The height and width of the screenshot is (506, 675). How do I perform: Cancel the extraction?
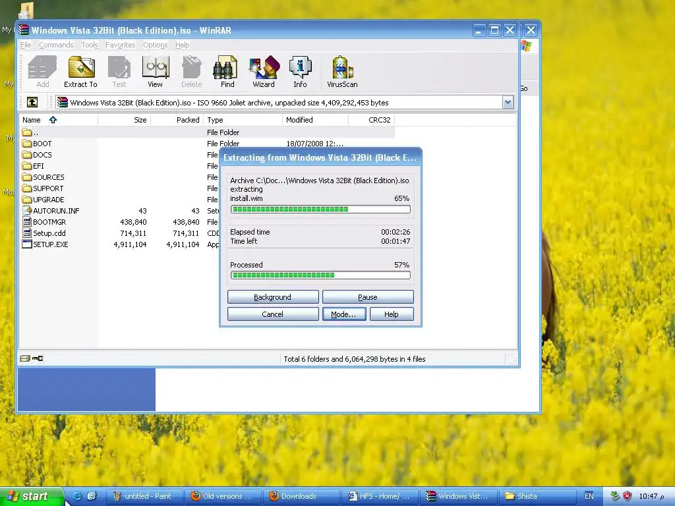(273, 314)
